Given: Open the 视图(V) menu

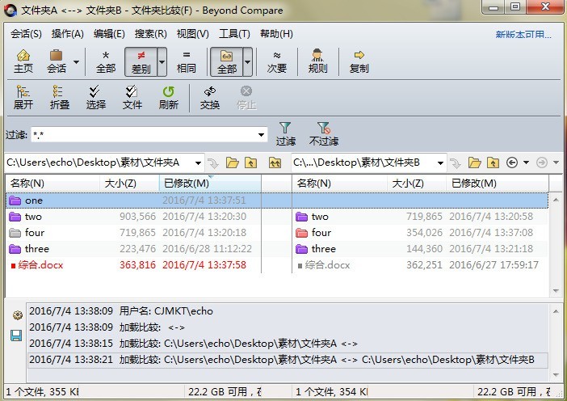Looking at the screenshot, I should pos(192,34).
